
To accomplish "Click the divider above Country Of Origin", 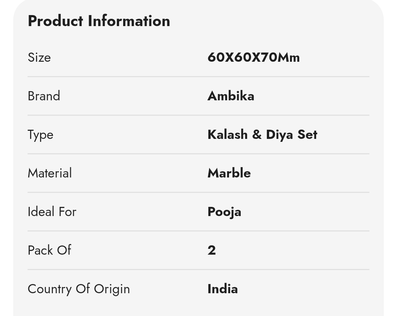I will tap(198, 269).
